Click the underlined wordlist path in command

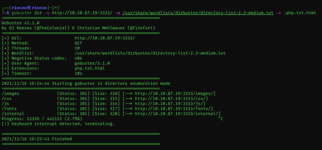pos(198,13)
